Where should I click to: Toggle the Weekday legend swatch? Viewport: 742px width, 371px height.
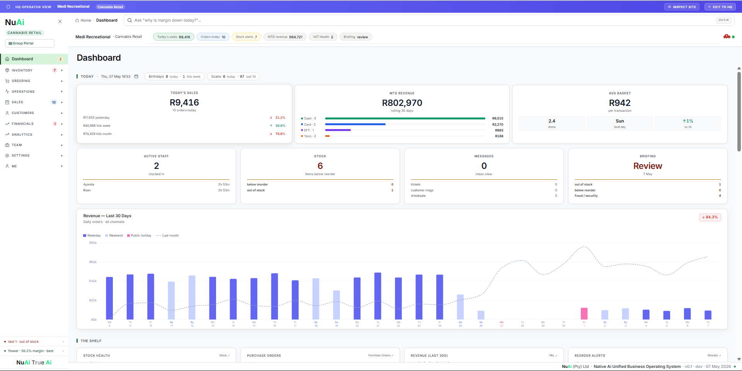coord(85,235)
